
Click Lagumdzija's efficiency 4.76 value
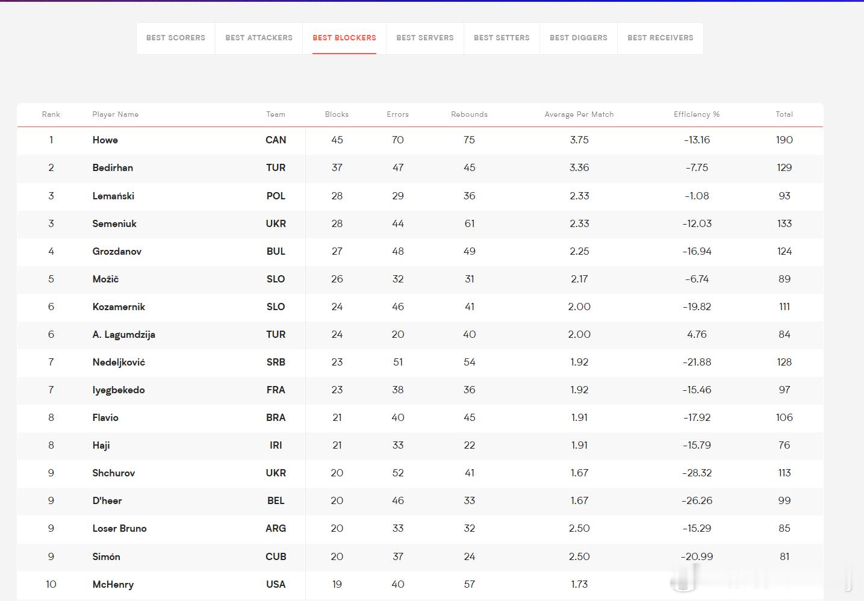point(697,335)
